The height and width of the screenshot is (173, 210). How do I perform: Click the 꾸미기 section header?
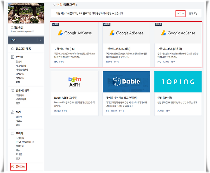pos(20,133)
